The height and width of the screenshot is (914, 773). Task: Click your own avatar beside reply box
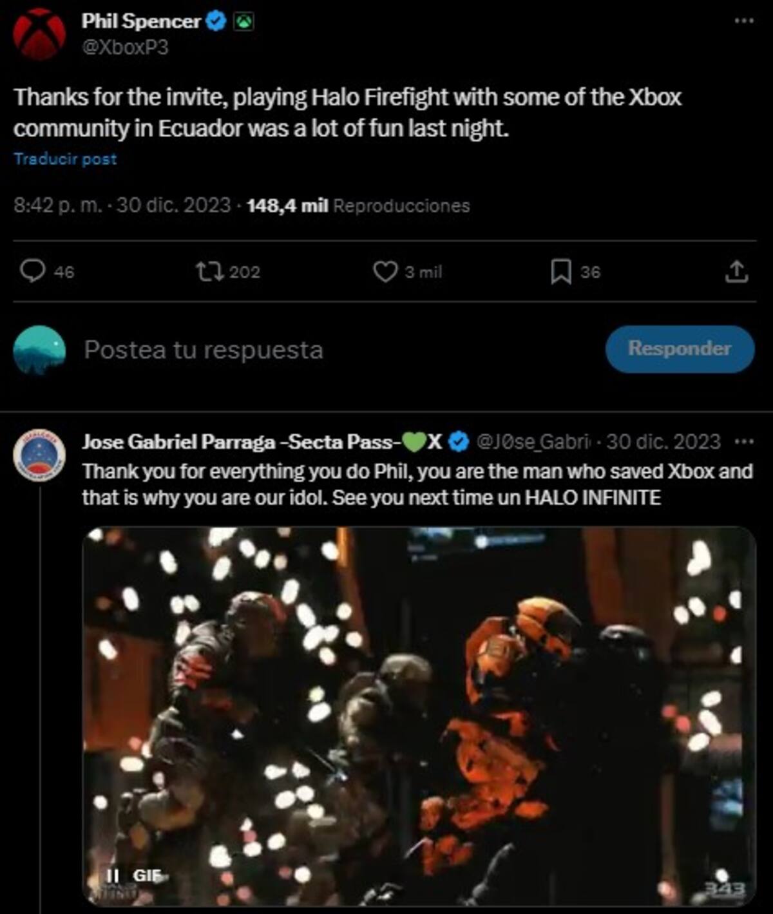[39, 350]
